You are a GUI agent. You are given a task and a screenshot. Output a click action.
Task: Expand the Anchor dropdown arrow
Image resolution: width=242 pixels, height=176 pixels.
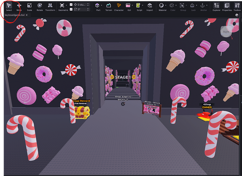click(207, 5)
